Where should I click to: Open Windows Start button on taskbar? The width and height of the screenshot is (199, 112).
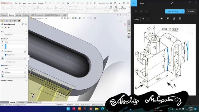pos(68,109)
